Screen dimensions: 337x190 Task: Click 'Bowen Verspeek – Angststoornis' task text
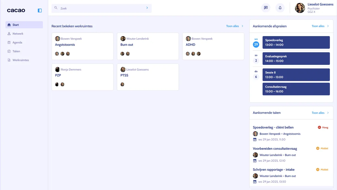pos(280,134)
